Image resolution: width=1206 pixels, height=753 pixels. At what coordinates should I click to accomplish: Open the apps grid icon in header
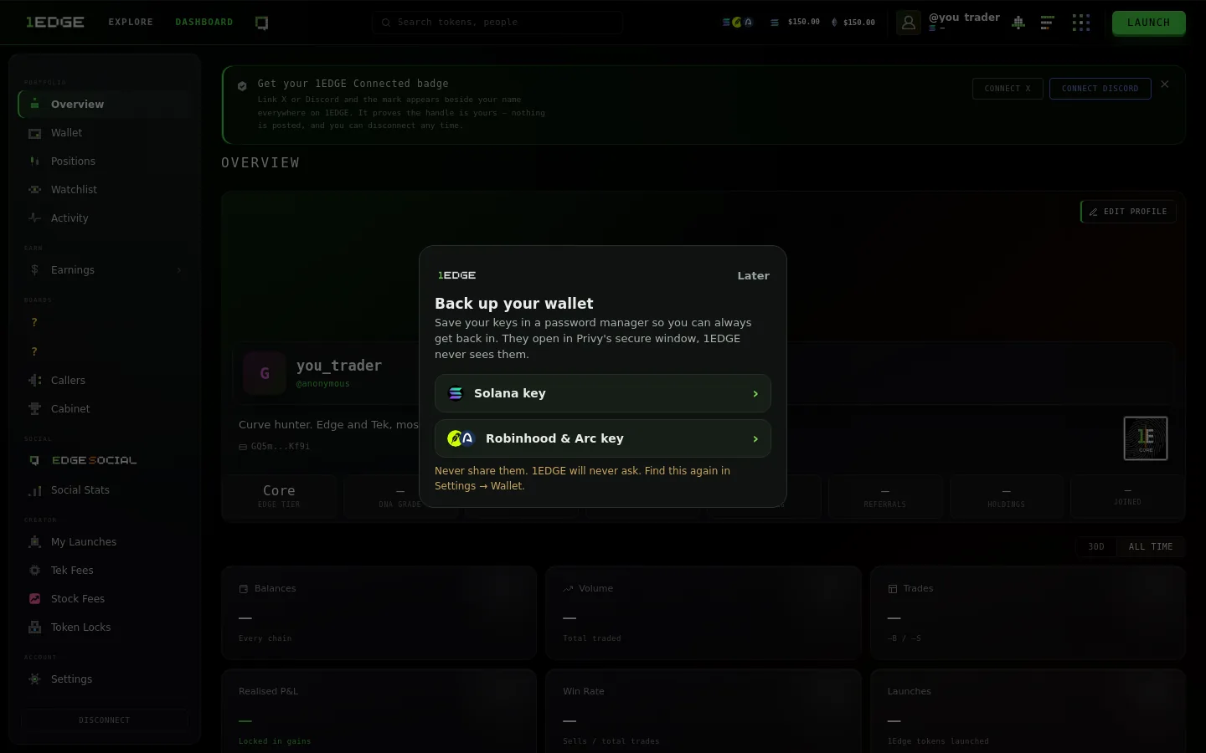coord(1081,23)
